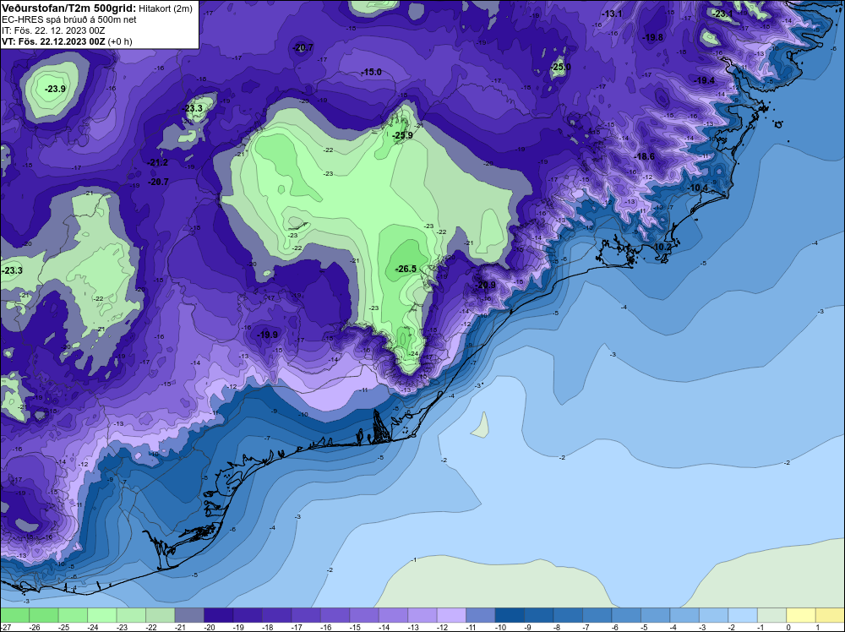
Task: Select the -23.9 value in the green patch
Action: [56, 89]
